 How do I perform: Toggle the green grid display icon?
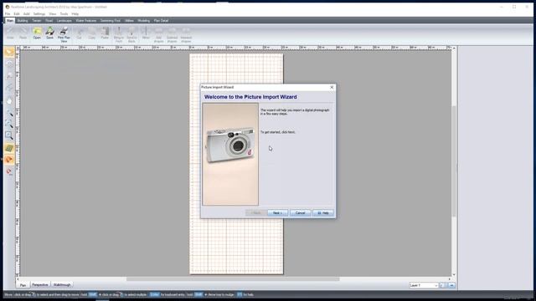9,148
